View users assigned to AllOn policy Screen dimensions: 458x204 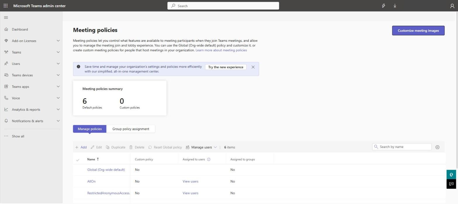[x=190, y=181]
